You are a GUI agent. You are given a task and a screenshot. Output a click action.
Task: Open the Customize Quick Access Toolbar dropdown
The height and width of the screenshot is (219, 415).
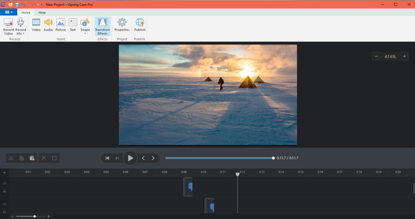[42, 5]
